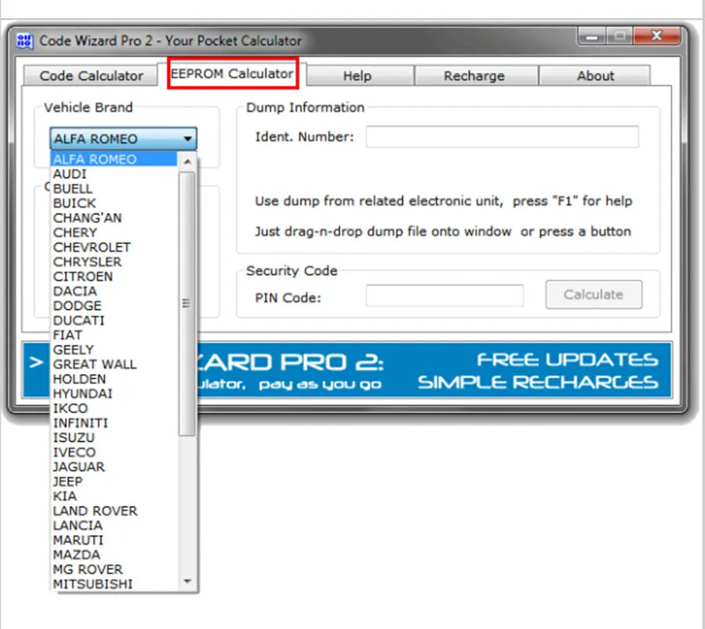Click the Calculate button
Image resolution: width=705 pixels, height=629 pixels.
point(594,294)
